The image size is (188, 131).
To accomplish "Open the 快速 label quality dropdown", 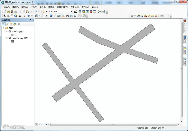I will pos(164,16).
